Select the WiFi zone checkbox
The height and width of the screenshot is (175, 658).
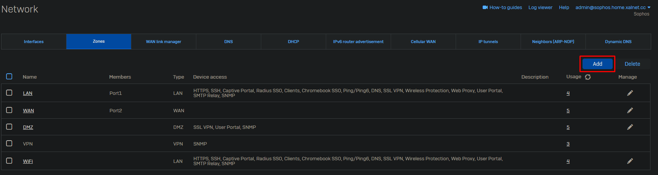[9, 161]
